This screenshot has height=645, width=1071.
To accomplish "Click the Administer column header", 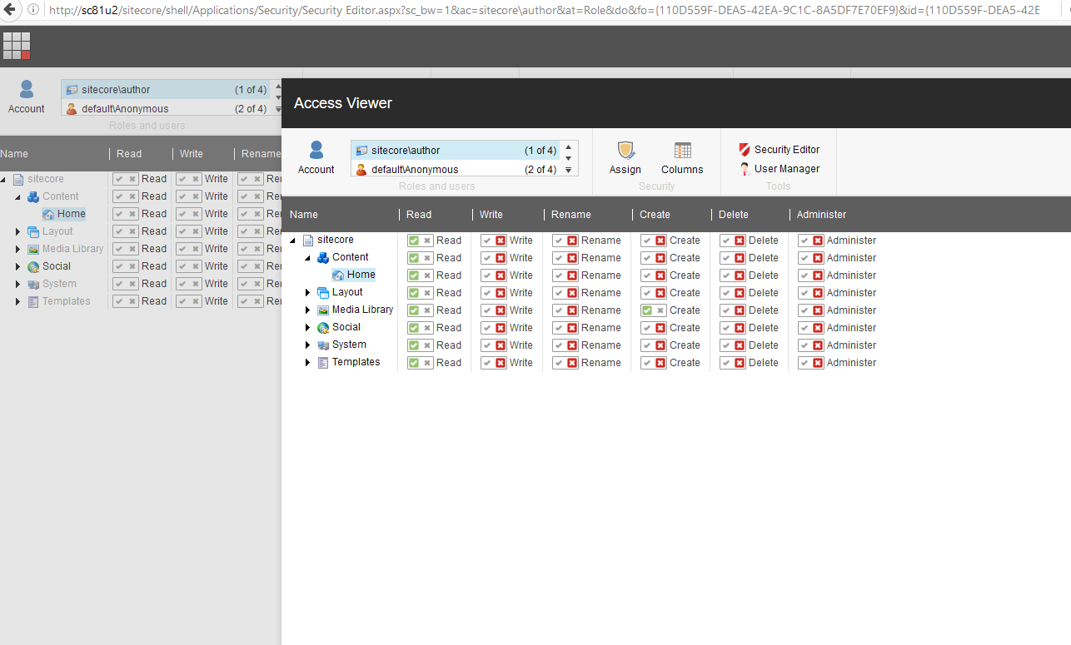I will 821,215.
